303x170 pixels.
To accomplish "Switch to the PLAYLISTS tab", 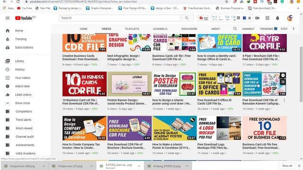I will pyautogui.click(x=132, y=29).
